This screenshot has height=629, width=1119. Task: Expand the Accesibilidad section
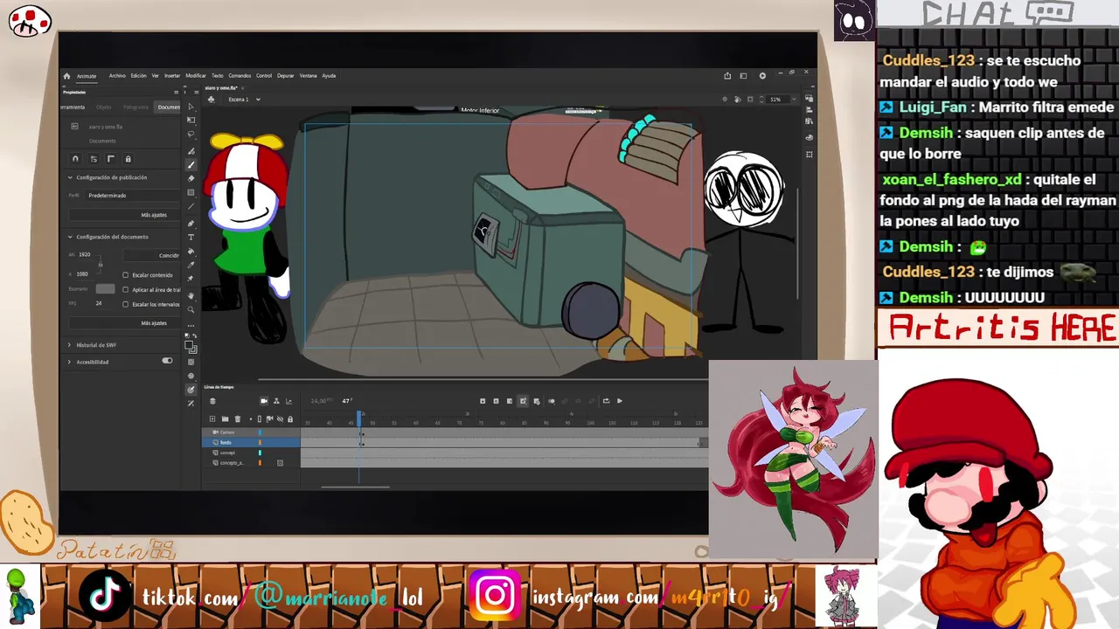point(70,362)
